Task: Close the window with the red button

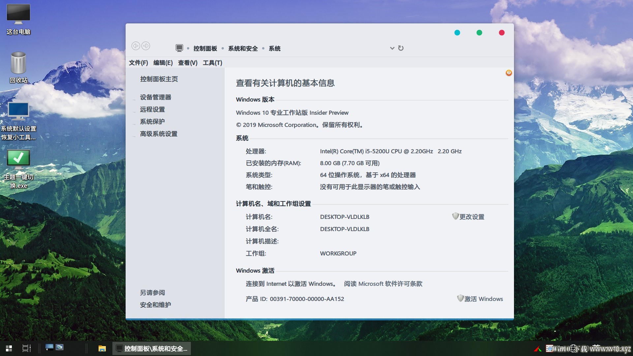Action: point(502,32)
